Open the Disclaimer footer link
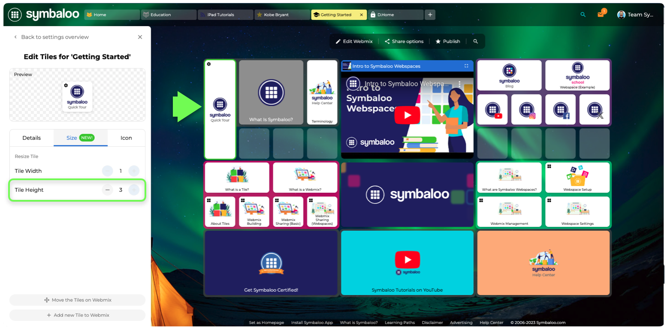The height and width of the screenshot is (329, 667). (432, 323)
